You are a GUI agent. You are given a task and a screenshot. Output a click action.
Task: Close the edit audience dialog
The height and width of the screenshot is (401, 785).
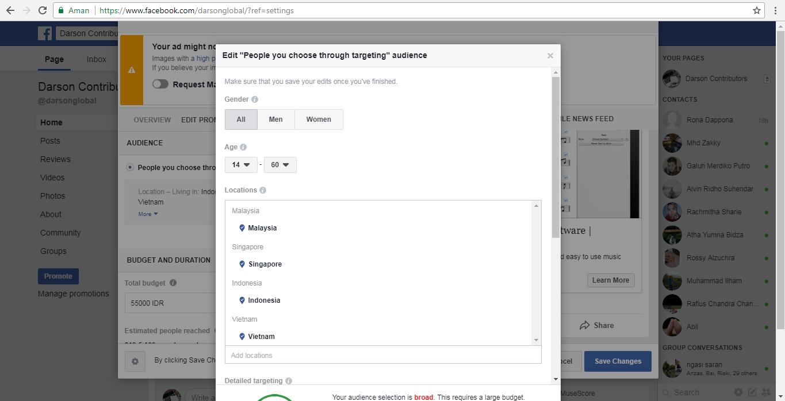pos(550,56)
